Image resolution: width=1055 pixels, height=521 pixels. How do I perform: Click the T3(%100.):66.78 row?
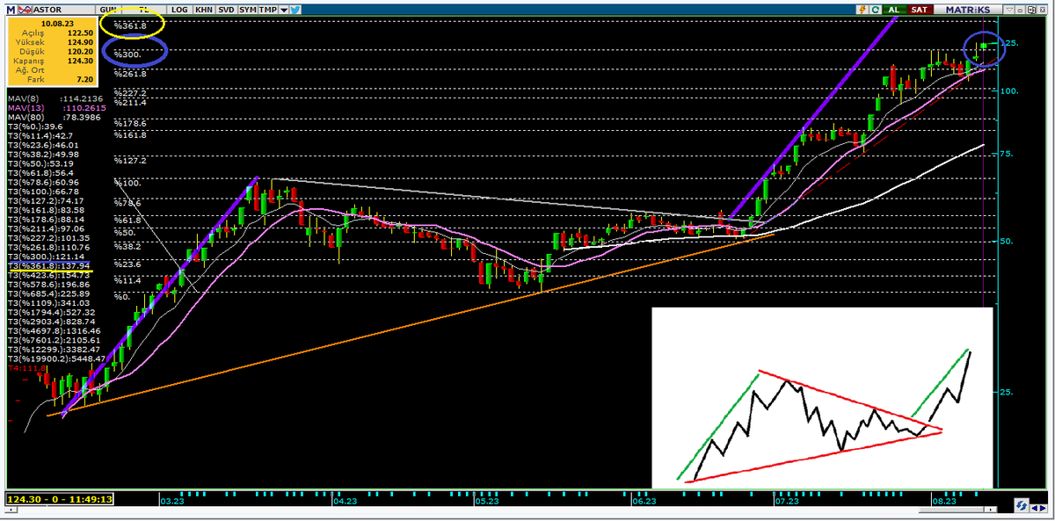43,191
